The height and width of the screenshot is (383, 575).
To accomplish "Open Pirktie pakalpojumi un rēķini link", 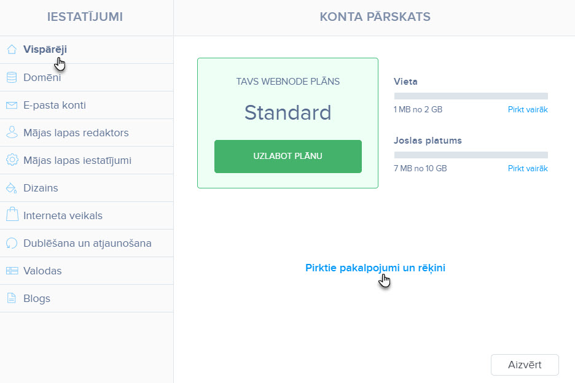I will (375, 268).
